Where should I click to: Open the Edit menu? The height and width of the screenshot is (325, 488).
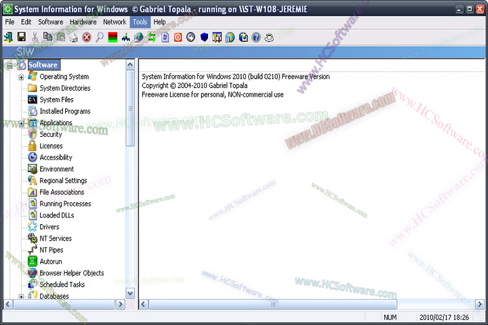point(26,22)
